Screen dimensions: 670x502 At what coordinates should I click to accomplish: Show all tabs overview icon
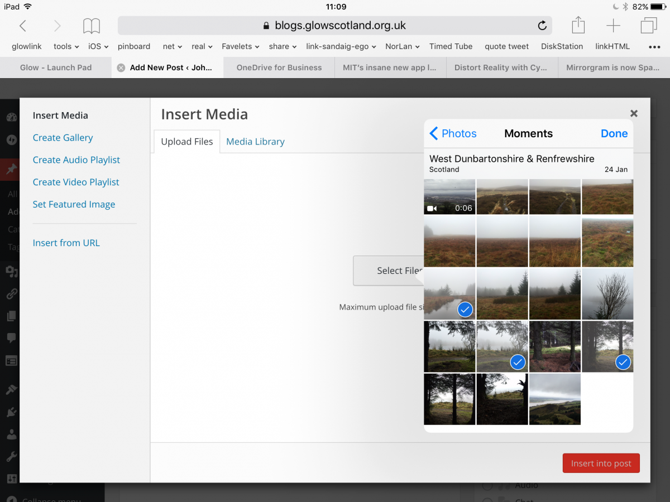pyautogui.click(x=649, y=26)
